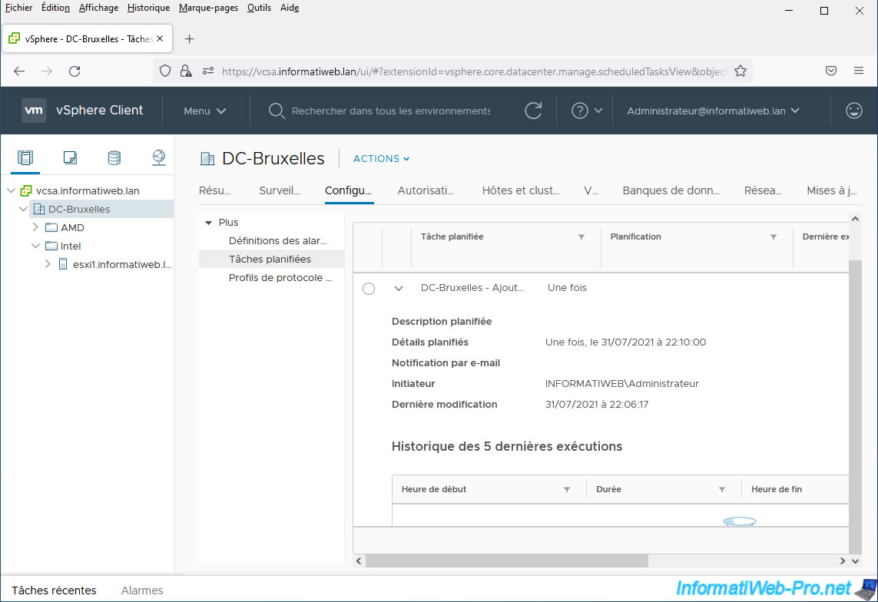This screenshot has width=878, height=602.
Task: Expand the AMD folder
Action: point(36,227)
